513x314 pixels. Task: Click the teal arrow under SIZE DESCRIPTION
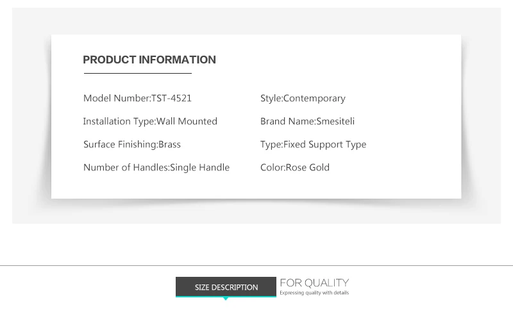(x=226, y=299)
